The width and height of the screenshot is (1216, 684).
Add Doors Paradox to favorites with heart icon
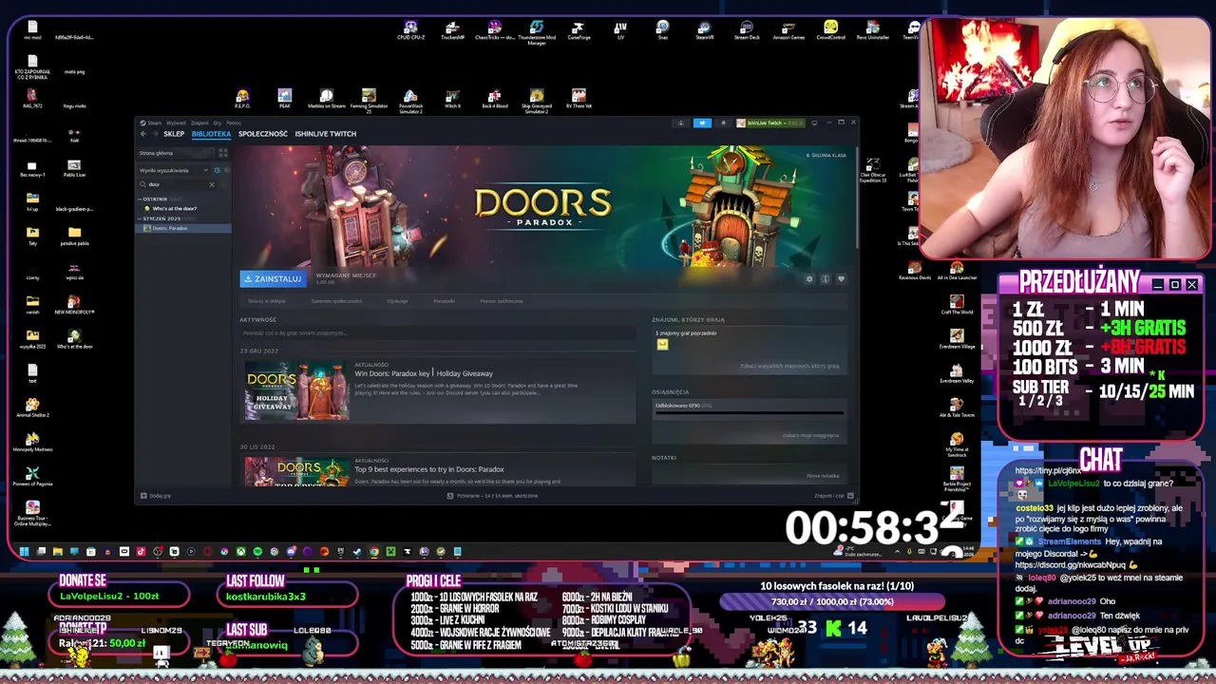pyautogui.click(x=841, y=279)
